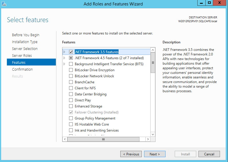This screenshot has width=228, height=162.
Task: Open the Confirmation step in sidebar
Action: coord(22,69)
